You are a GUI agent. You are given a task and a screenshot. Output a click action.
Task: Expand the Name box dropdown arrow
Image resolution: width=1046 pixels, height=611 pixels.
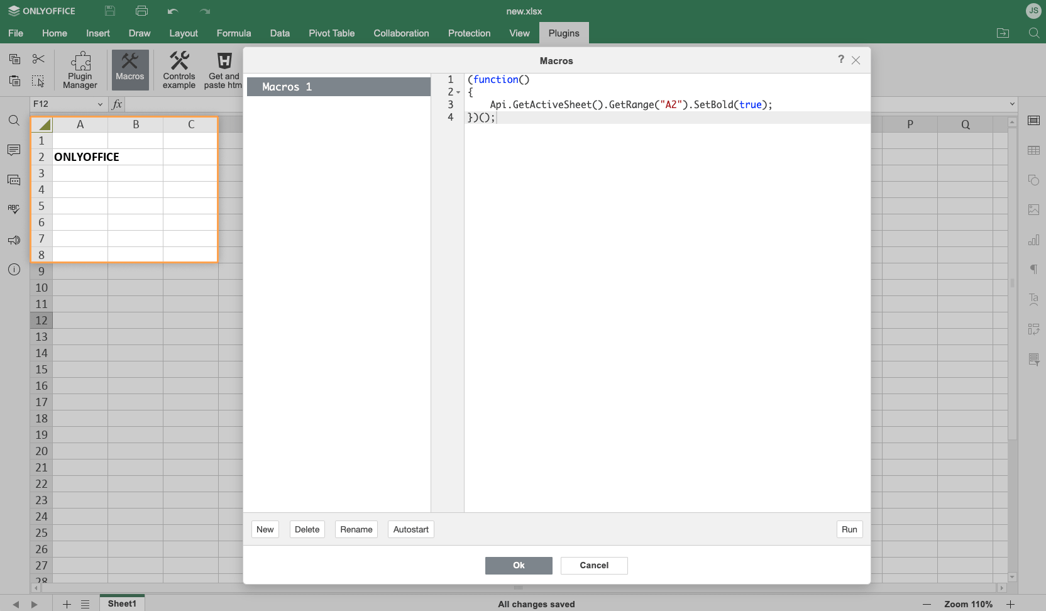[x=100, y=104]
